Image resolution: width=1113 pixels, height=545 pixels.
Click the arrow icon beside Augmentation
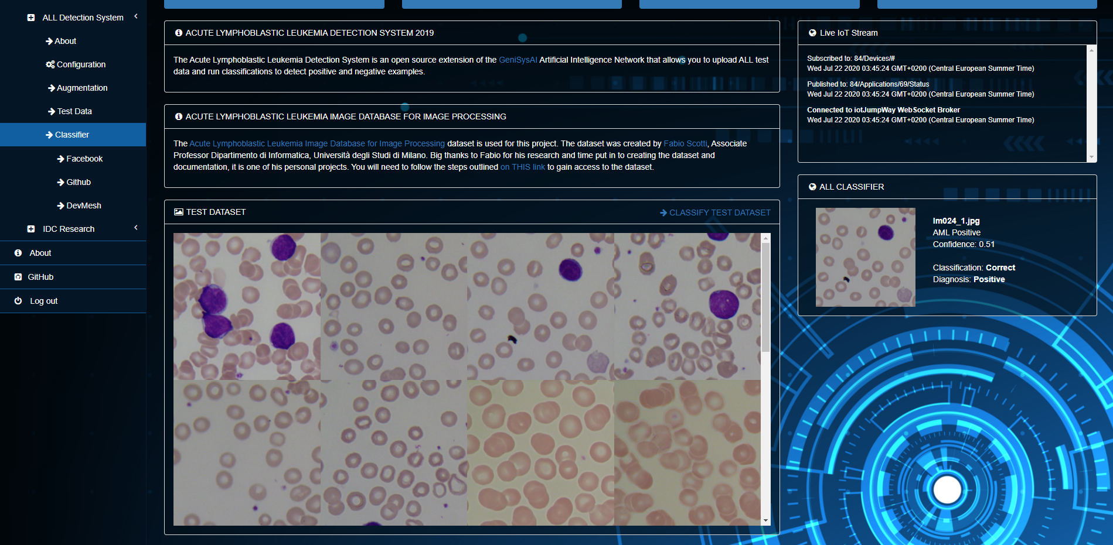[x=52, y=88]
